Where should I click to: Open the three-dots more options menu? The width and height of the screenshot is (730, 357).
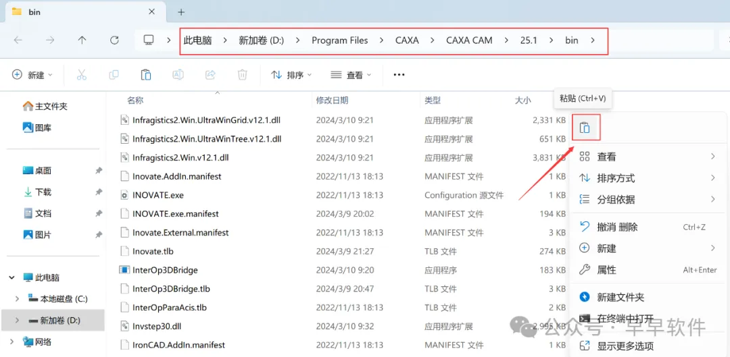point(399,75)
